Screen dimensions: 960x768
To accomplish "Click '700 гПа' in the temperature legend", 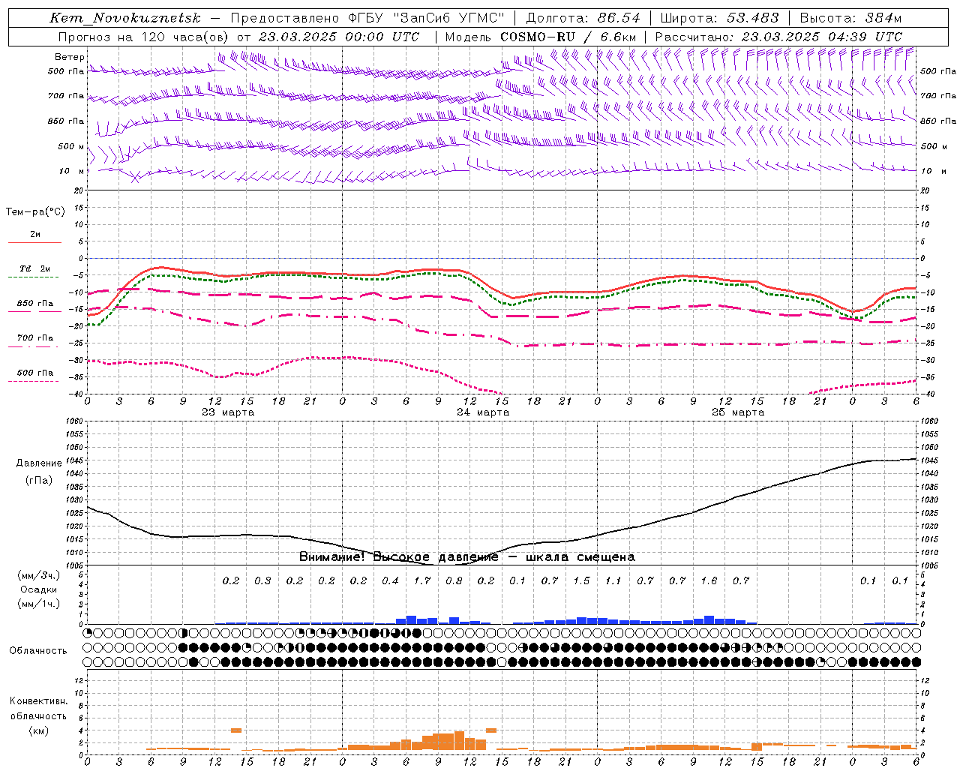I will (x=34, y=338).
